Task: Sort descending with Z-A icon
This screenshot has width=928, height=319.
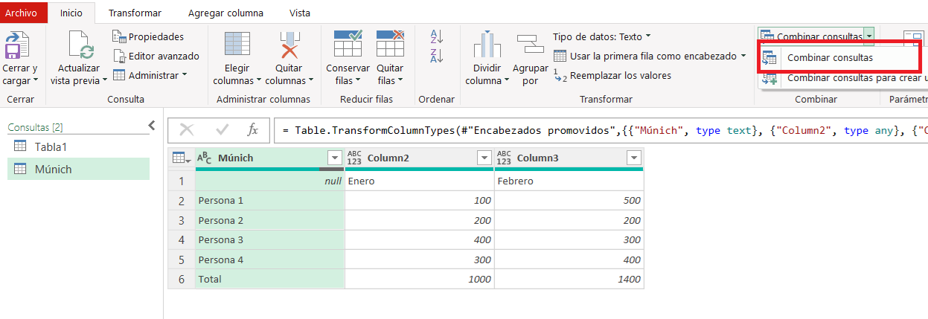Action: (x=437, y=55)
